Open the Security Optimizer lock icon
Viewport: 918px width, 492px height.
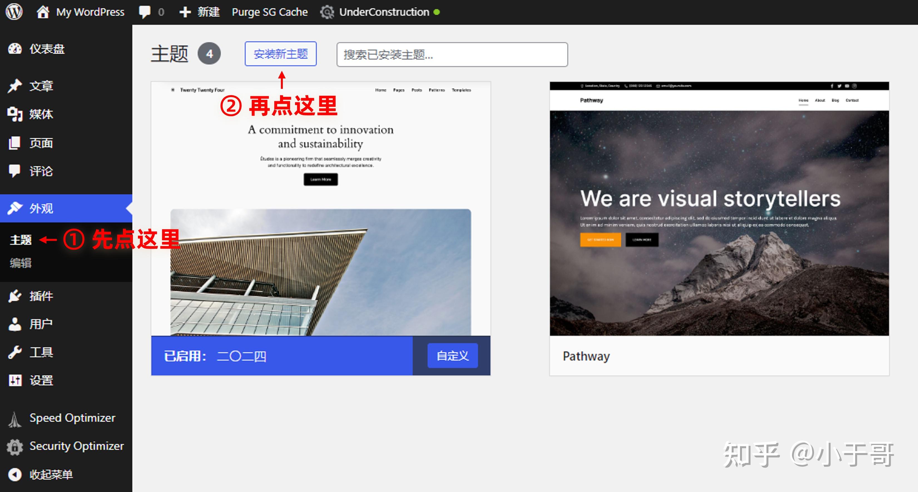pyautogui.click(x=15, y=446)
